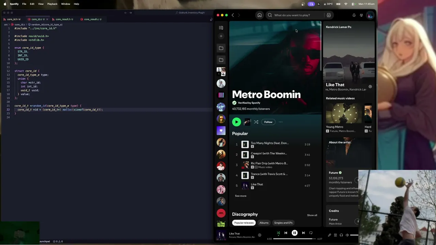Screen dimensions: 436x245
Task: Go back in the editor navigation
Action: pyautogui.click(x=125, y=13)
